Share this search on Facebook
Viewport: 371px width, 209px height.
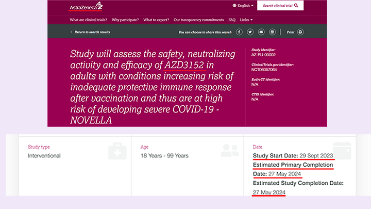point(239,32)
